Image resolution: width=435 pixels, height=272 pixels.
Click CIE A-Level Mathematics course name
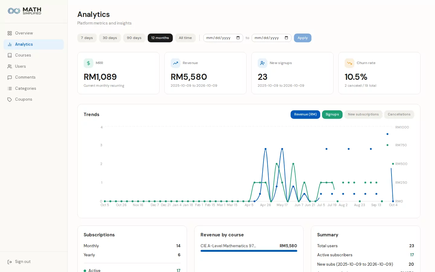pyautogui.click(x=228, y=246)
